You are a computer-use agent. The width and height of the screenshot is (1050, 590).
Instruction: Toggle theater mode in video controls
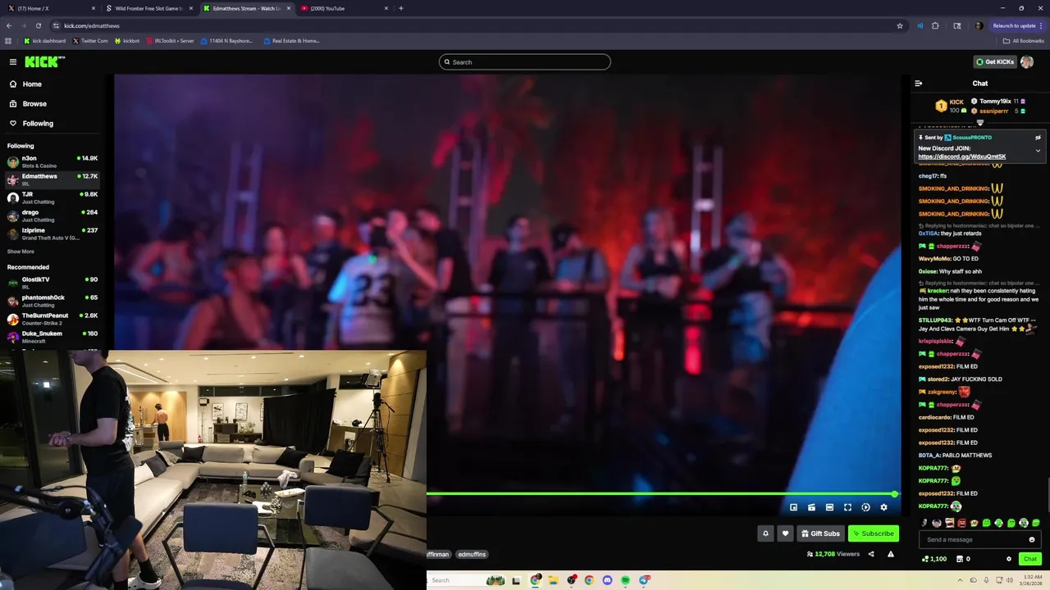tap(829, 507)
